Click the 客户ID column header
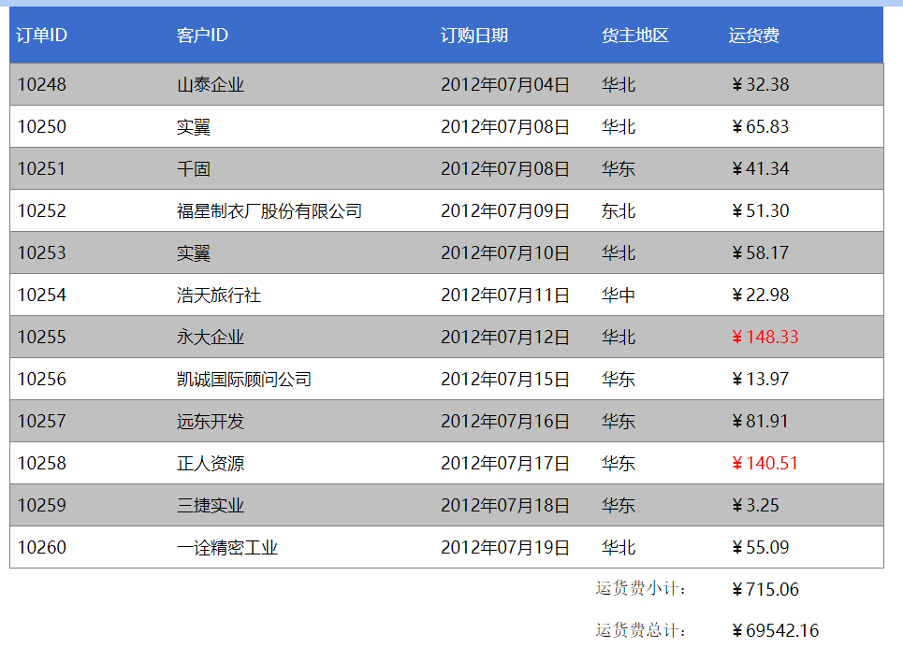This screenshot has height=648, width=903. click(x=202, y=36)
